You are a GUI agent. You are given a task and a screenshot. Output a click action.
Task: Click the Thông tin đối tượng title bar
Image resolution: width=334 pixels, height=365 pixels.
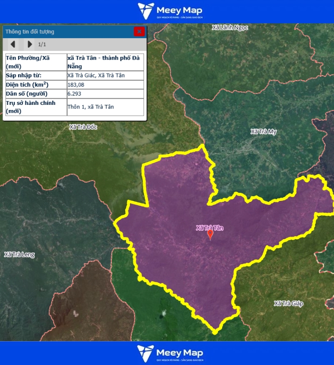65,32
